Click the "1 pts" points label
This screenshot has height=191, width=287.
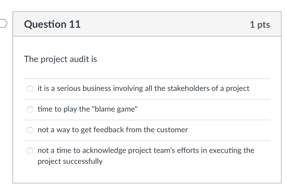coord(260,24)
